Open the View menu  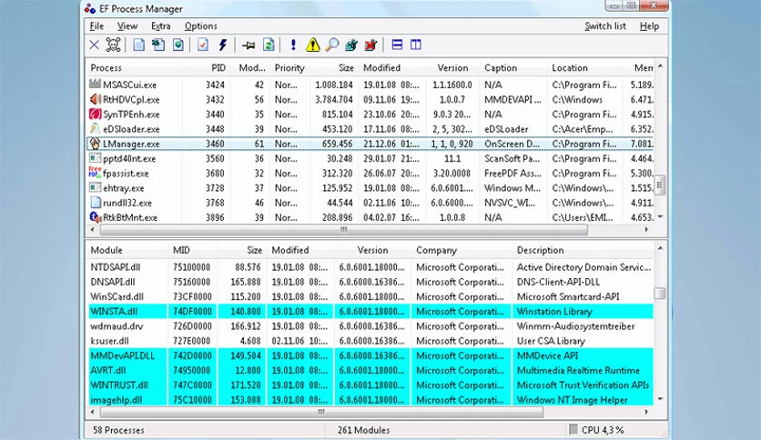click(127, 26)
